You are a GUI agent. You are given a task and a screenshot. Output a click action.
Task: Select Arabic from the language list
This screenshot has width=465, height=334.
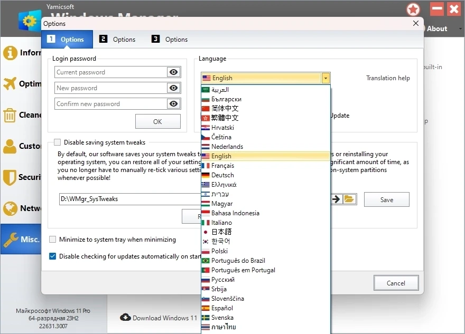(266, 90)
